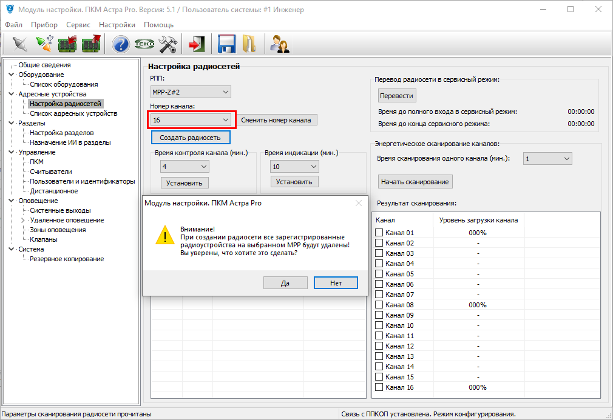The height and width of the screenshot is (420, 613).
Task: Select Резервное копирование in the tree
Action: (x=67, y=259)
